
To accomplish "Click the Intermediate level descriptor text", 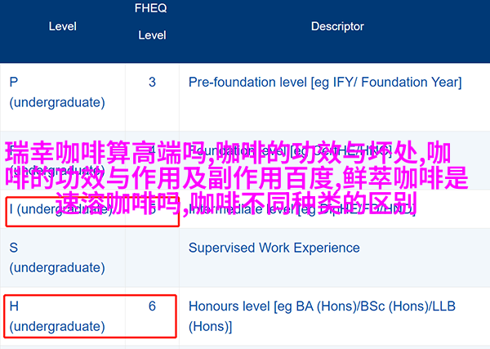I will pos(301,209).
